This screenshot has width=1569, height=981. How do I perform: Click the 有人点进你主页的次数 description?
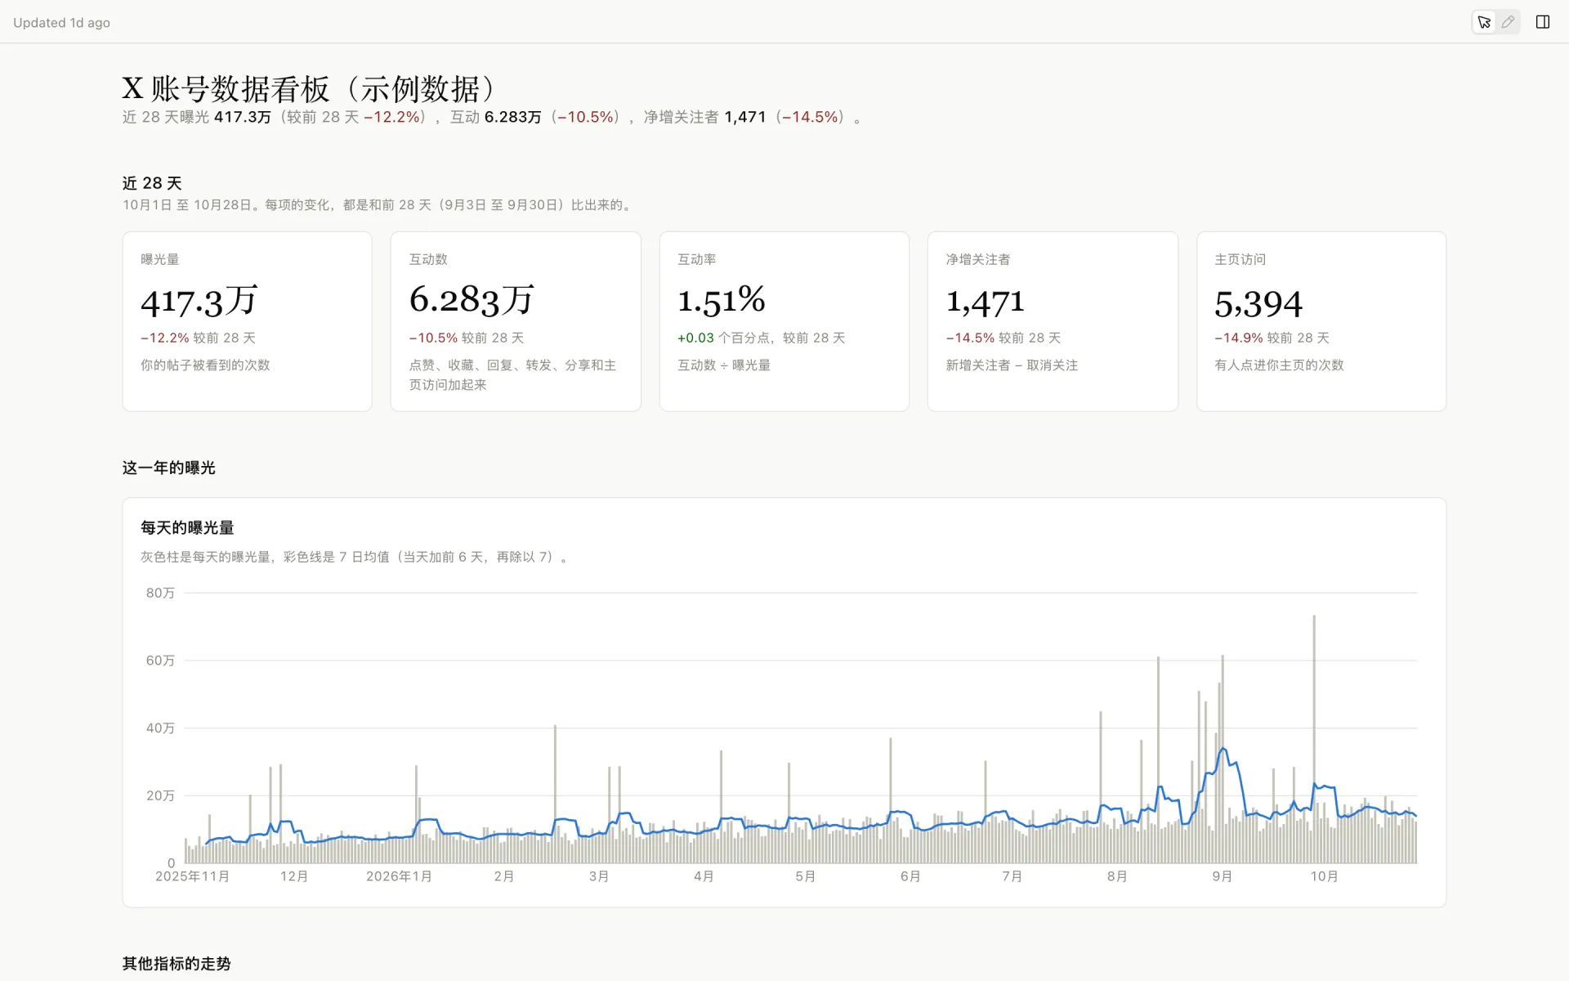1279,365
